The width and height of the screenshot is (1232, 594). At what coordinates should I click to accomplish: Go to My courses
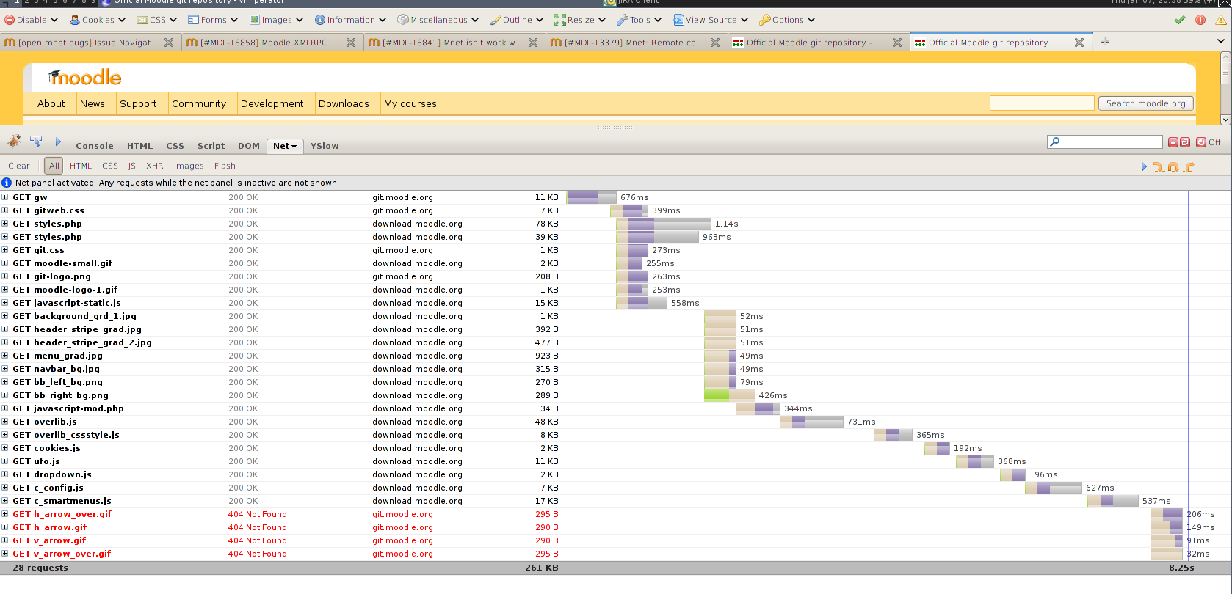pos(410,103)
